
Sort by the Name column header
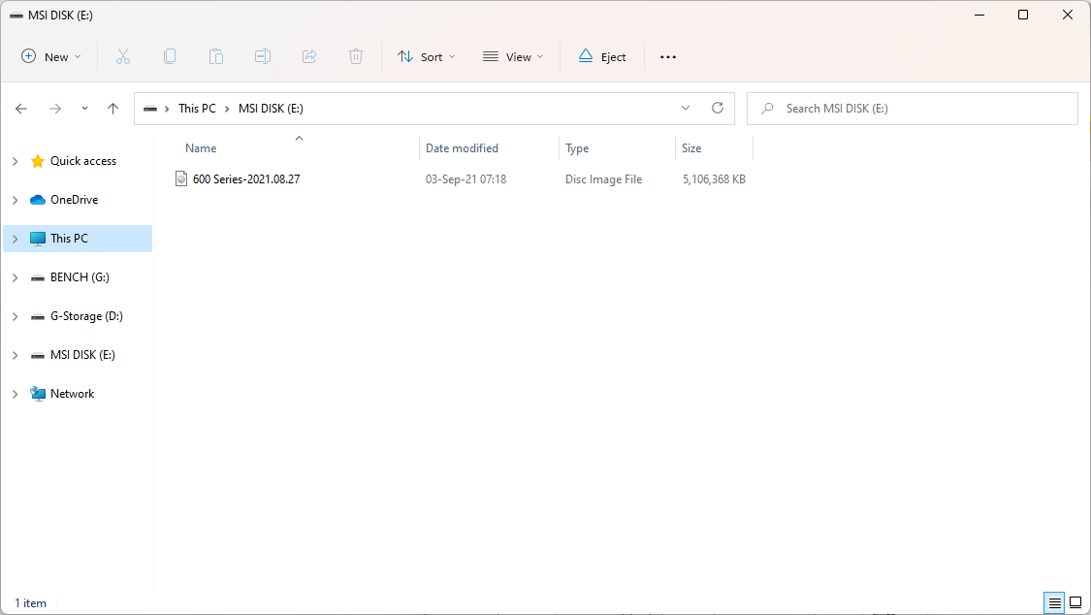(201, 148)
